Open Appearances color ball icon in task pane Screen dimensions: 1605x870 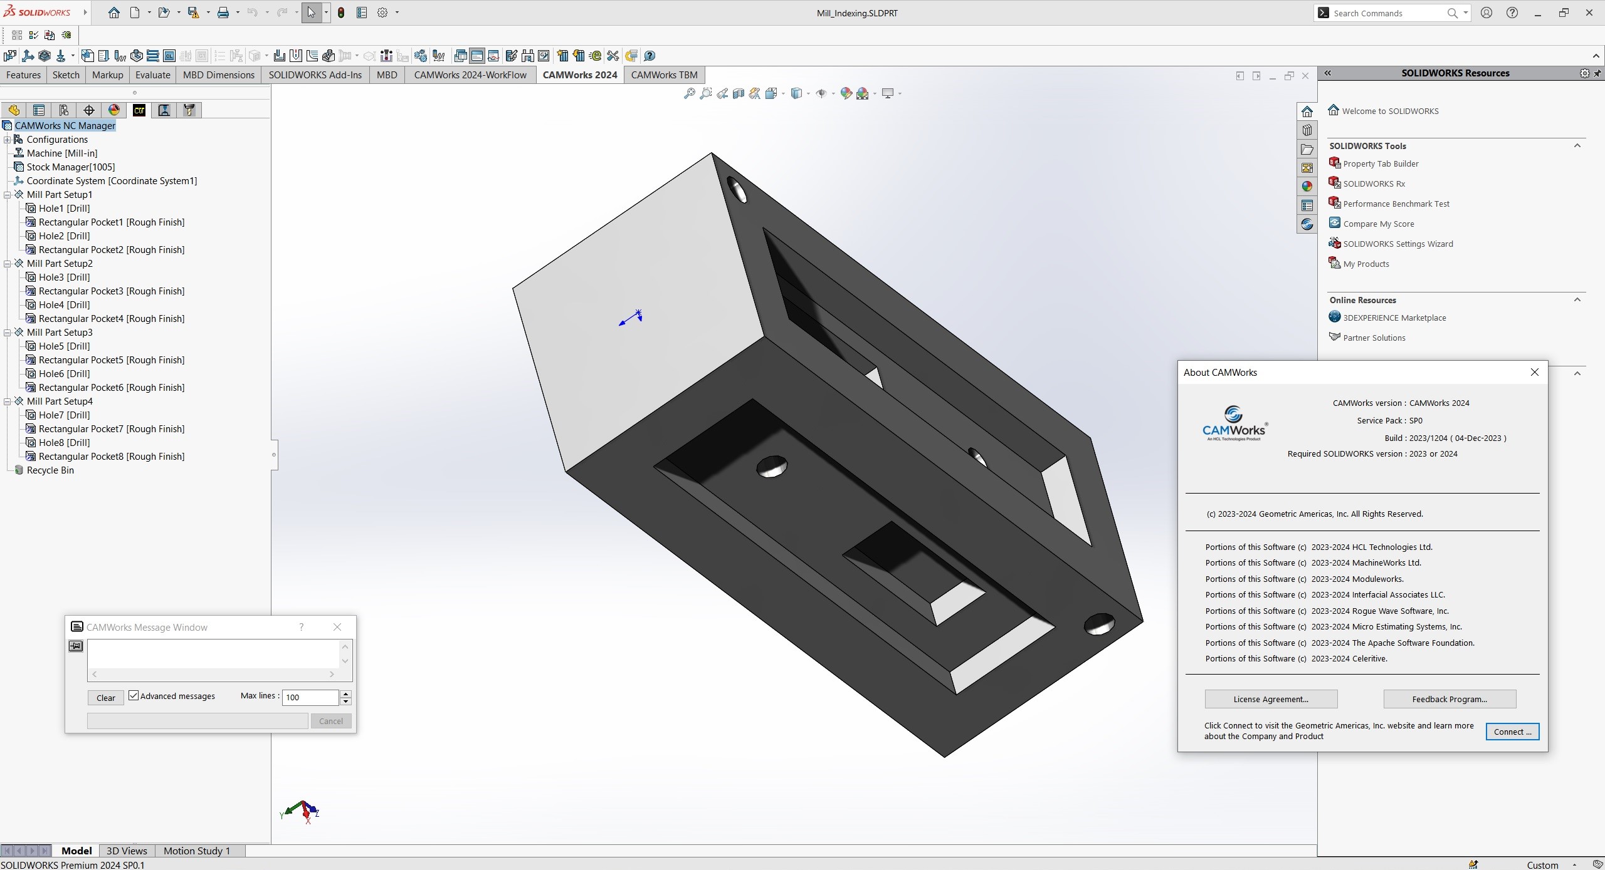point(1307,187)
